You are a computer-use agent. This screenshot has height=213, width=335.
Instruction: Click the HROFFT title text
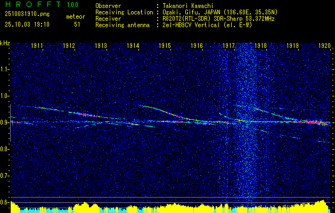(x=33, y=4)
